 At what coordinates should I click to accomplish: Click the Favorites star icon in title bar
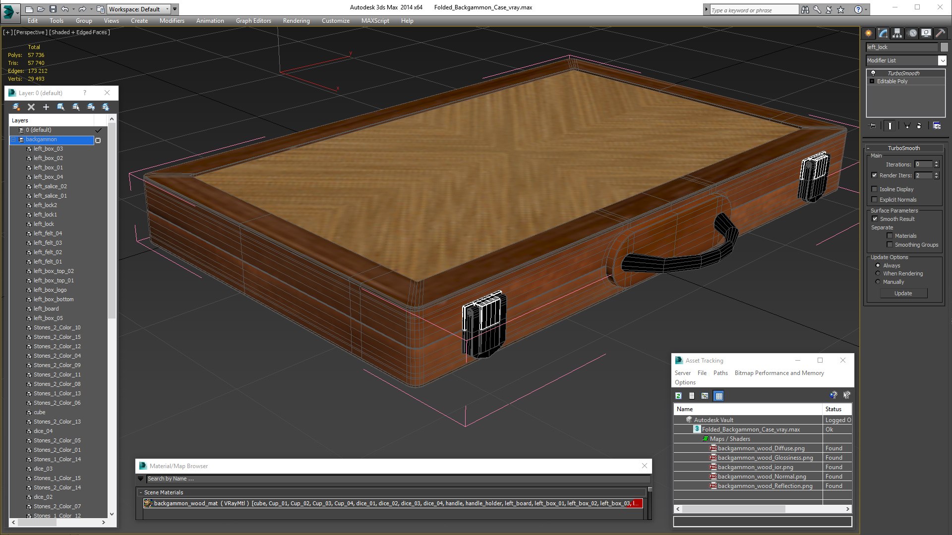(x=841, y=9)
